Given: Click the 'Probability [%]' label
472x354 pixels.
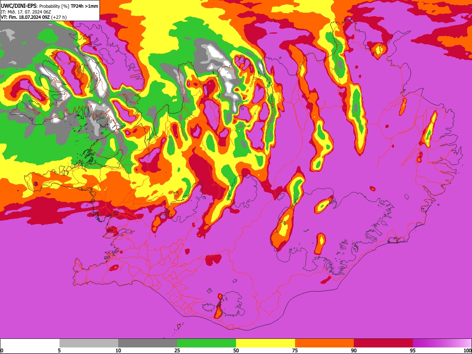Looking at the screenshot, I should (54, 6).
